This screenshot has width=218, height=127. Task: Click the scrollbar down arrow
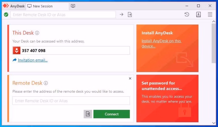point(214,123)
